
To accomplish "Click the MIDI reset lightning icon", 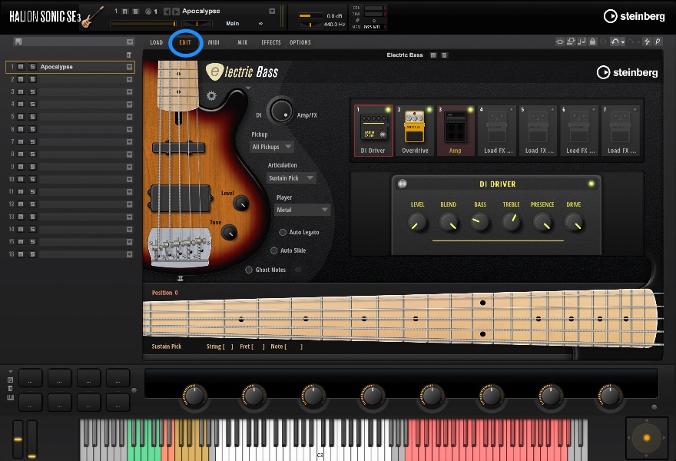I will click(x=647, y=41).
